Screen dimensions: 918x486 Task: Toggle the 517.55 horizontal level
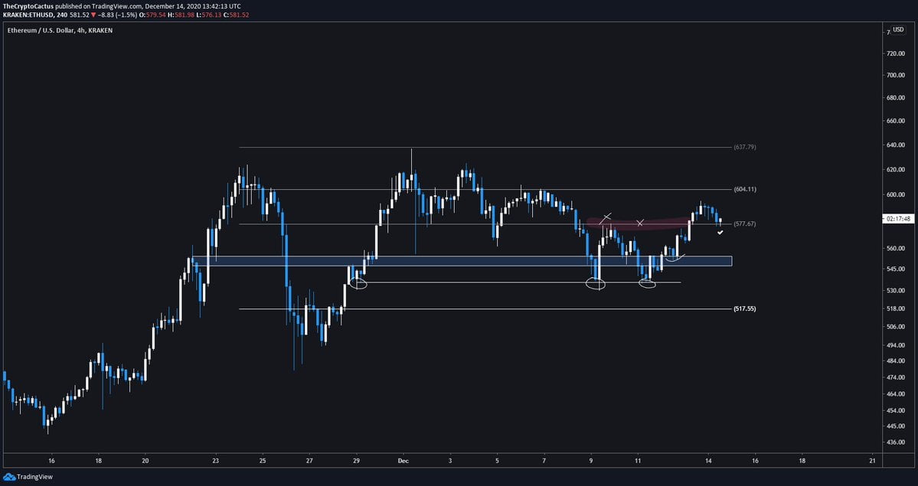(743, 308)
